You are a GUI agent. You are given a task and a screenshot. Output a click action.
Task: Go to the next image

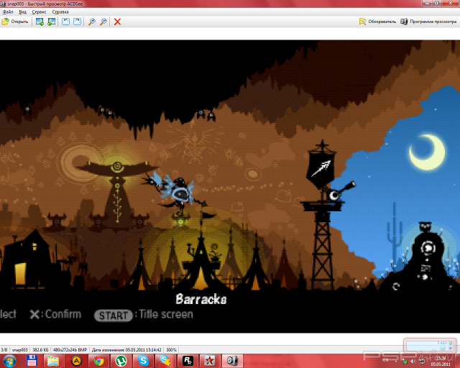pos(51,22)
